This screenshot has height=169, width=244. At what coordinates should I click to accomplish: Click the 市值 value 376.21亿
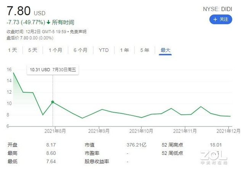point(136,145)
